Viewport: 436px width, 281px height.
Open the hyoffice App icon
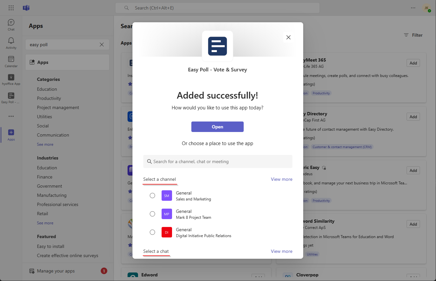point(11,79)
